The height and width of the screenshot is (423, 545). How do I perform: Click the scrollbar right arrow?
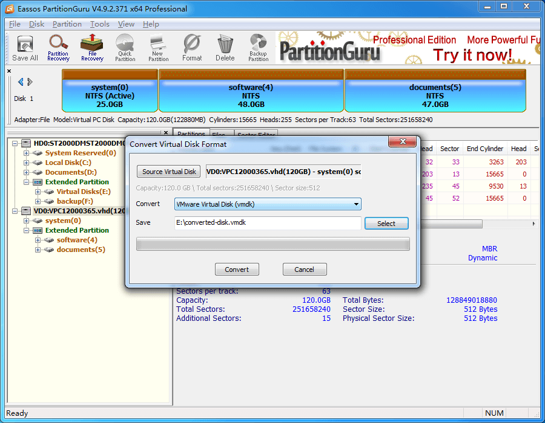(534, 224)
